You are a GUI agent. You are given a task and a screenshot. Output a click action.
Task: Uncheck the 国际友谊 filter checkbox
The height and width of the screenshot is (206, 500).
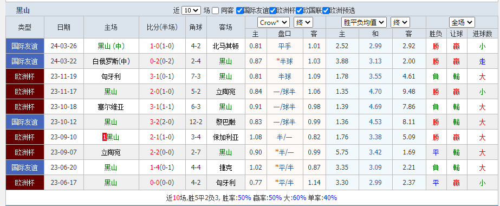pyautogui.click(x=239, y=10)
